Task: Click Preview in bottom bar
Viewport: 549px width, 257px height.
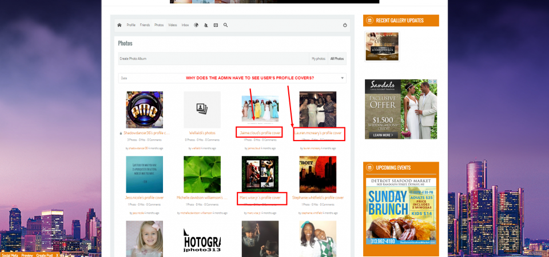Action: (x=27, y=255)
